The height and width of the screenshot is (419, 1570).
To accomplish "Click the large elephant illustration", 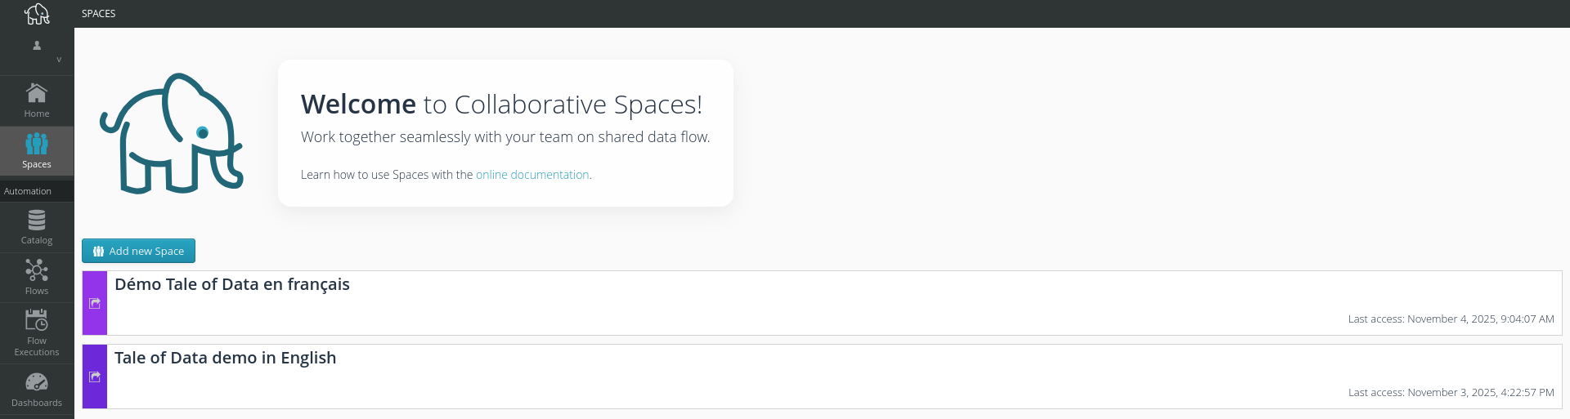I will pyautogui.click(x=172, y=133).
